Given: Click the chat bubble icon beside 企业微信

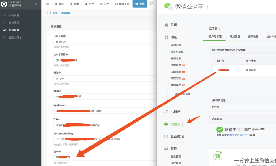Looking at the screenshot, I should pyautogui.click(x=166, y=136).
